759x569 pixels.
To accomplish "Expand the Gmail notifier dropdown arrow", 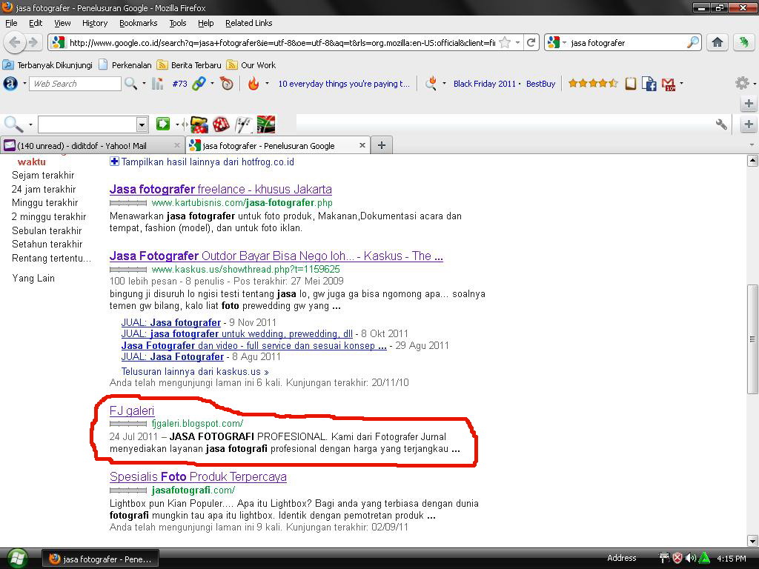I will (682, 83).
